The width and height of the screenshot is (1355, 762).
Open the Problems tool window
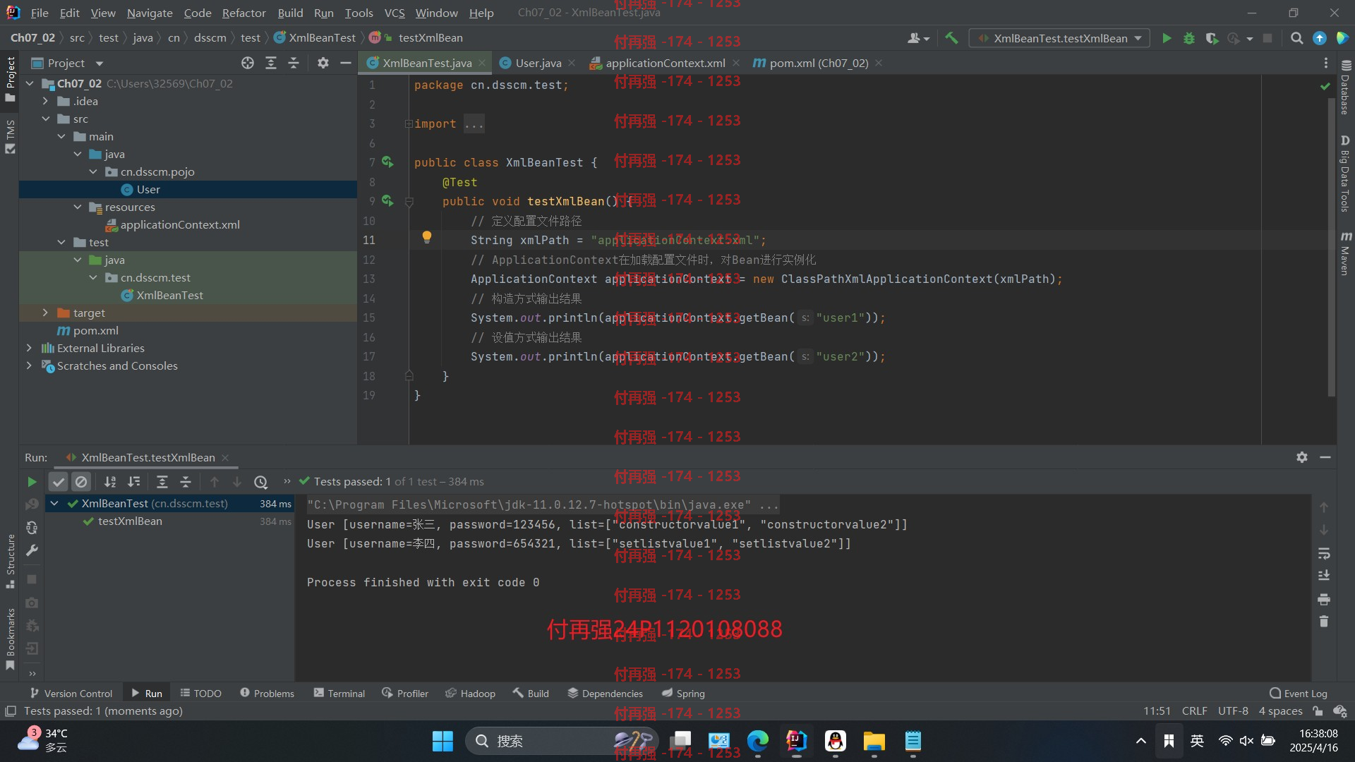click(267, 694)
